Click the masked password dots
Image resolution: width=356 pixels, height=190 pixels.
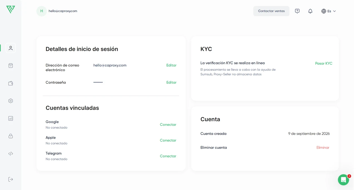(x=98, y=82)
